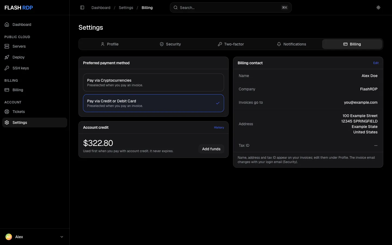
Task: Open the Two-factor tab
Action: [x=231, y=44]
